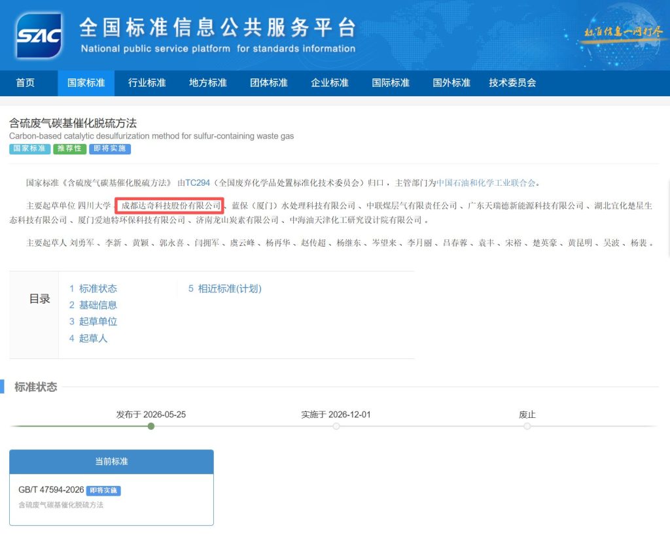Click the page title 含硫废气碳基催化脱硫方法
The image size is (670, 537).
point(73,124)
